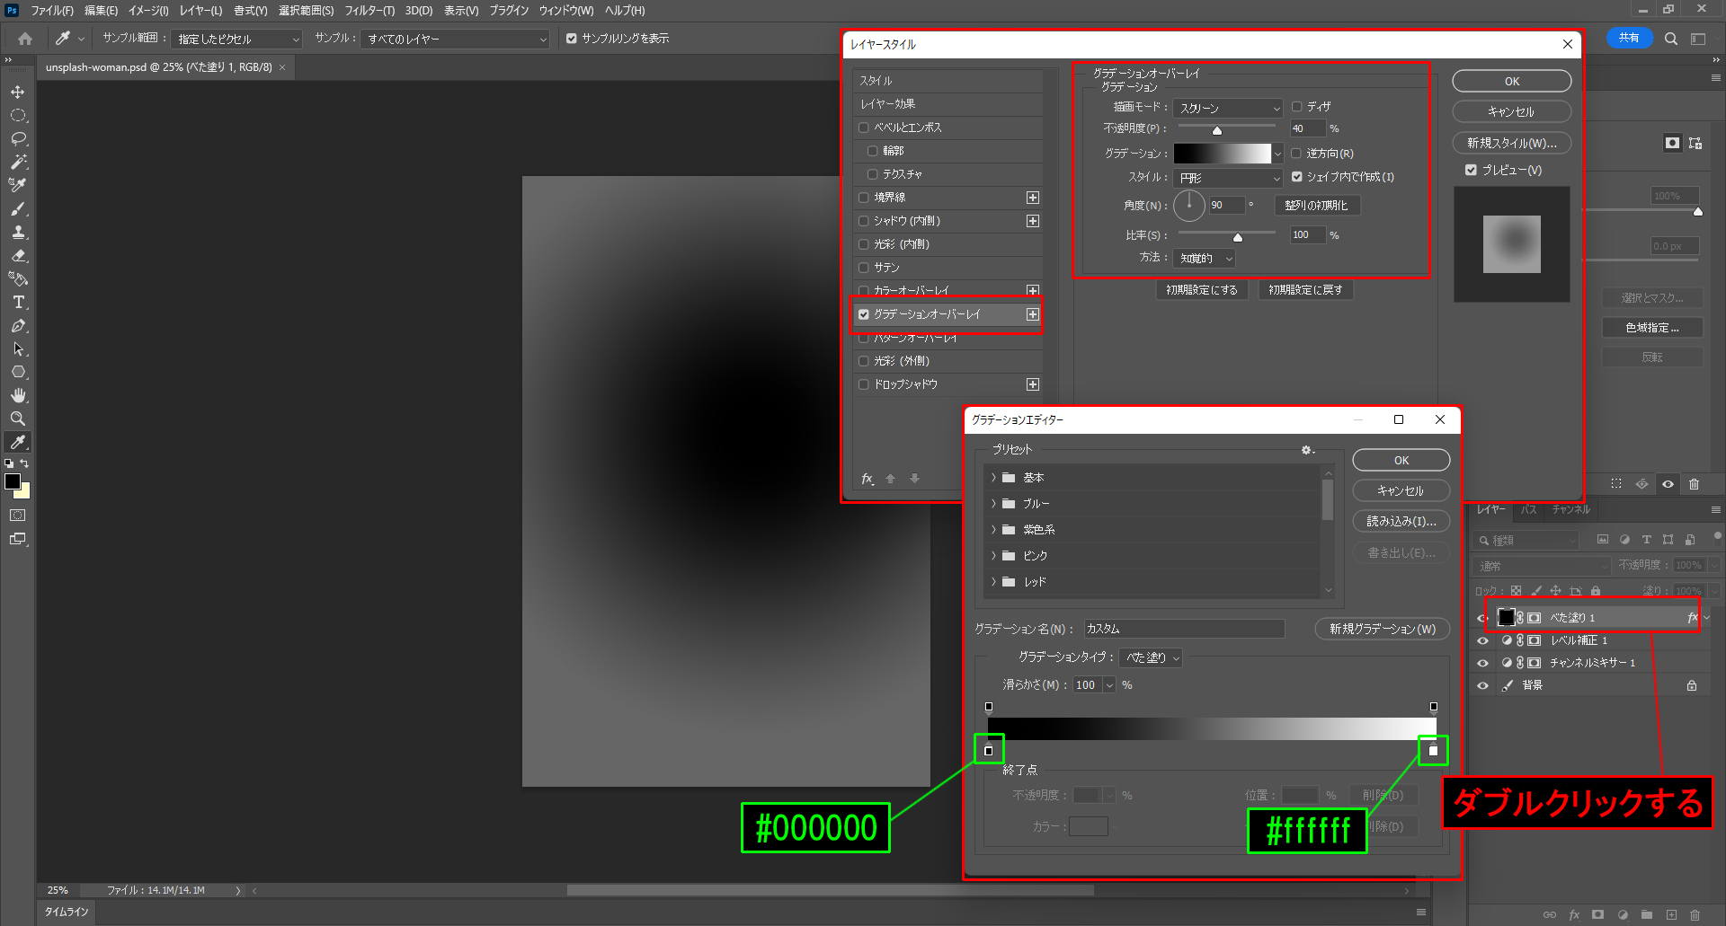Select the Lasso tool

[x=18, y=139]
